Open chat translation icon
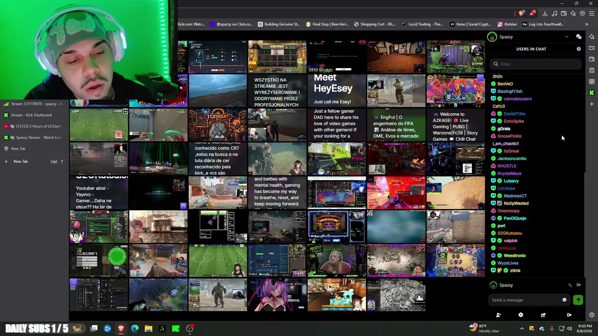Image resolution: width=598 pixels, height=336 pixels. click(x=570, y=285)
